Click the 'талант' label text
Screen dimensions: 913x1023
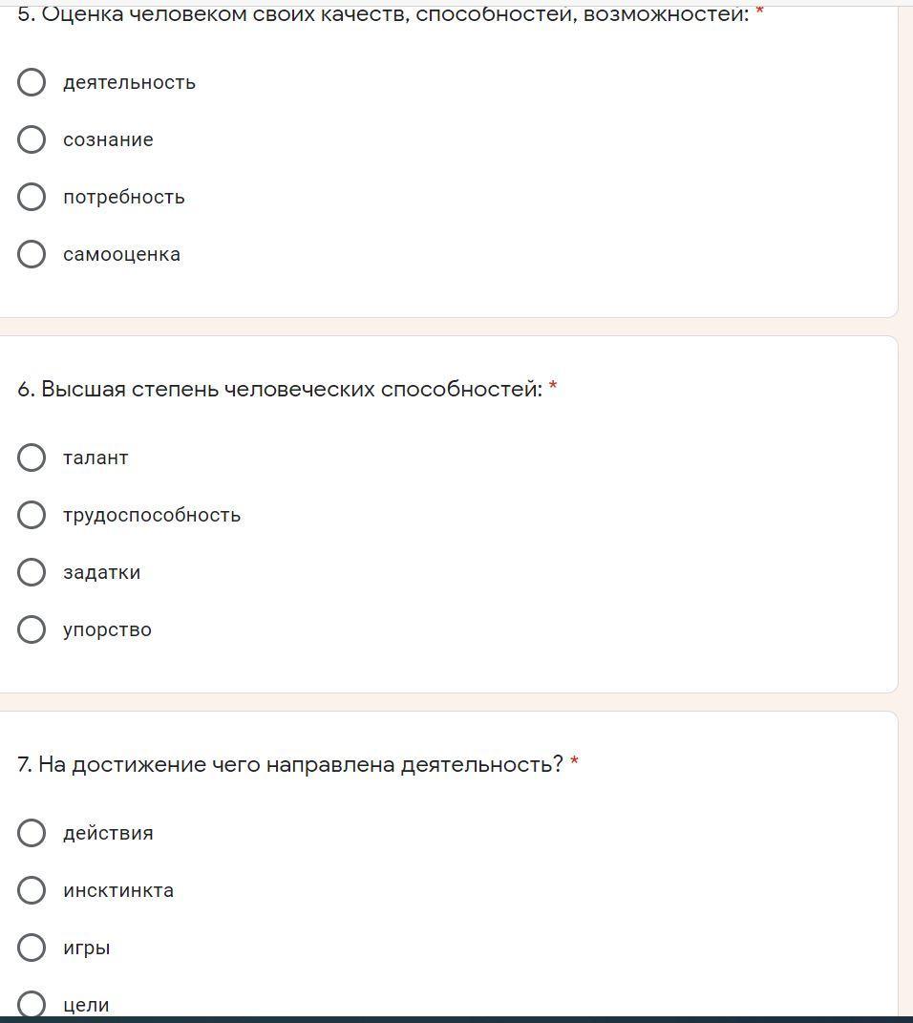96,458
